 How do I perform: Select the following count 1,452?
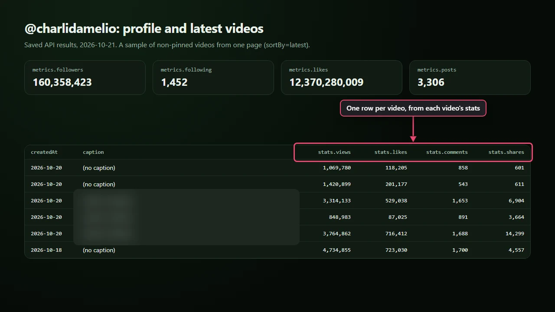(174, 82)
